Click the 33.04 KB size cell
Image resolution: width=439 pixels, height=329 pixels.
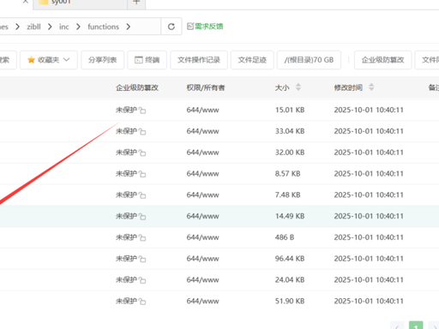point(290,131)
